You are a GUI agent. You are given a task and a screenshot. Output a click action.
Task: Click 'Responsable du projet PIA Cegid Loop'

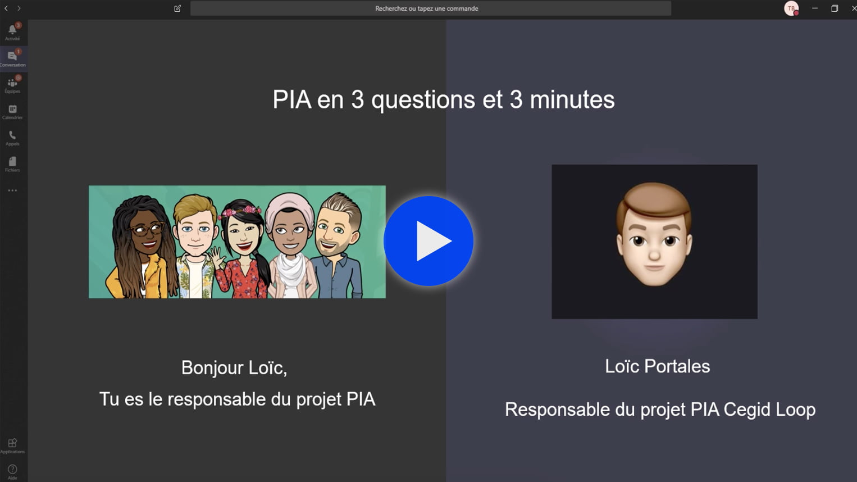click(x=660, y=409)
